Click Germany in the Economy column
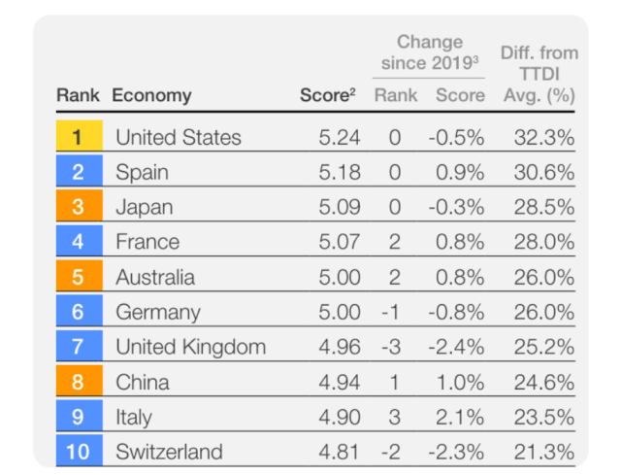 click(x=158, y=312)
